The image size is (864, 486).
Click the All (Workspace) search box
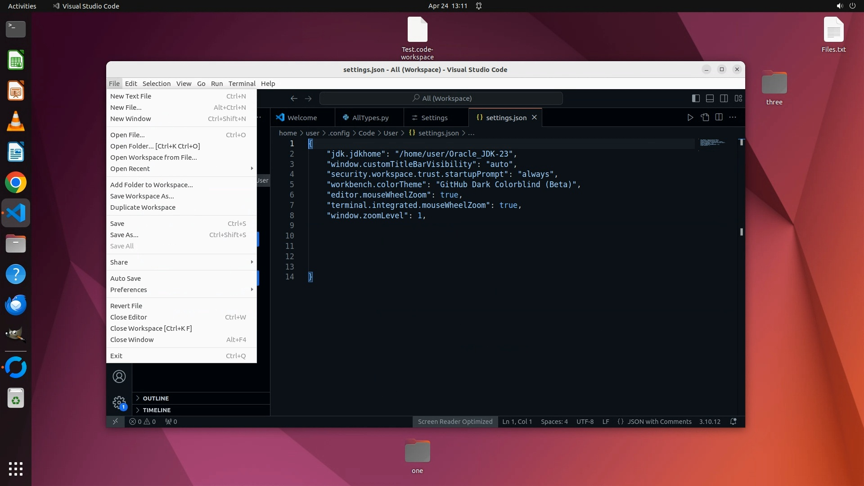pos(441,98)
